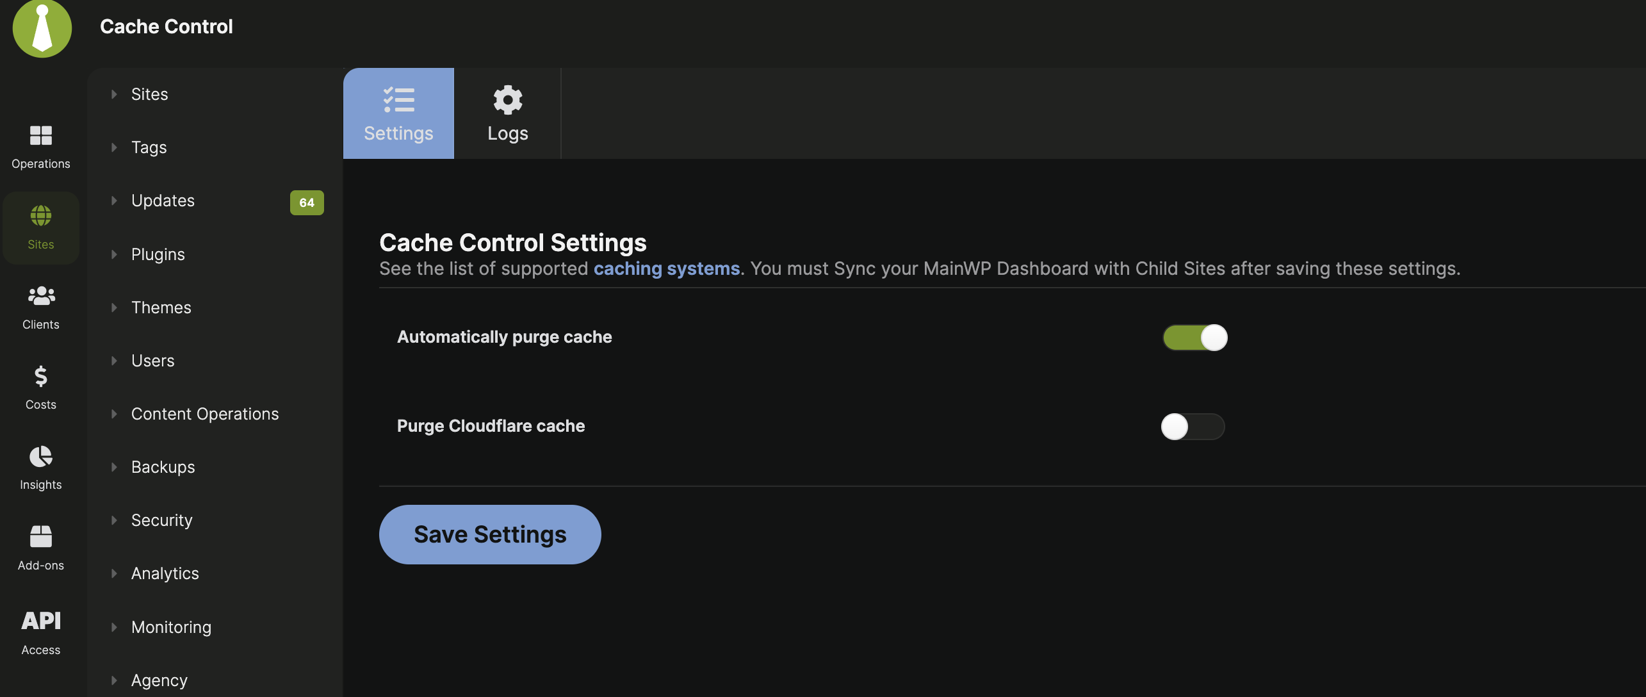Expand the Updates menu arrow

click(x=114, y=201)
